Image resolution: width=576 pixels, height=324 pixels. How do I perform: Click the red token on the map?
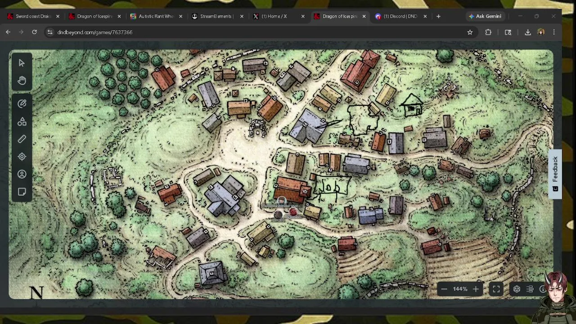tap(293, 211)
